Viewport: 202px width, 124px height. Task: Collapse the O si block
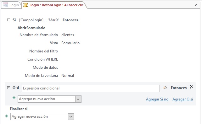[8, 88]
